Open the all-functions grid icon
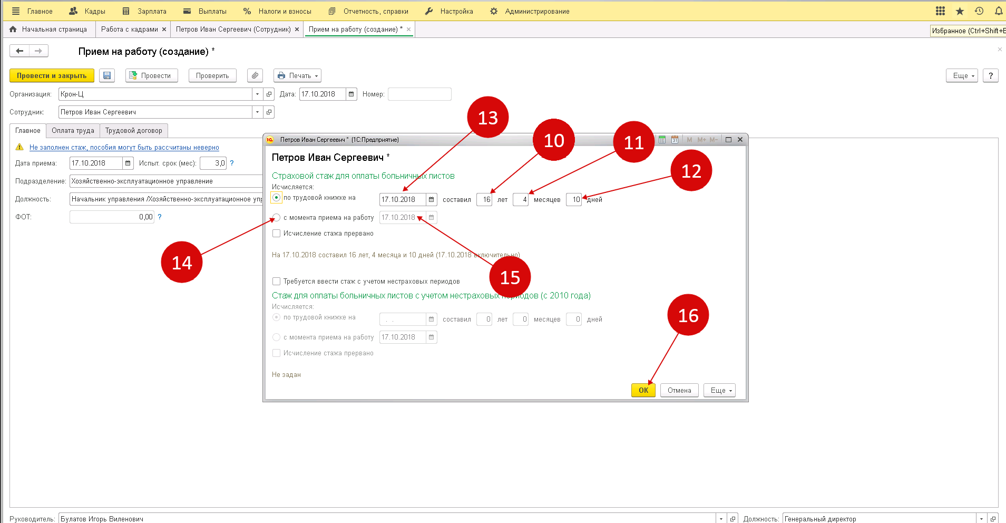The image size is (1006, 523). [x=940, y=11]
